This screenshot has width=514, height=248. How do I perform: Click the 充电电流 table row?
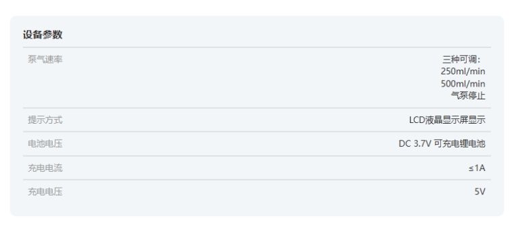(x=257, y=168)
